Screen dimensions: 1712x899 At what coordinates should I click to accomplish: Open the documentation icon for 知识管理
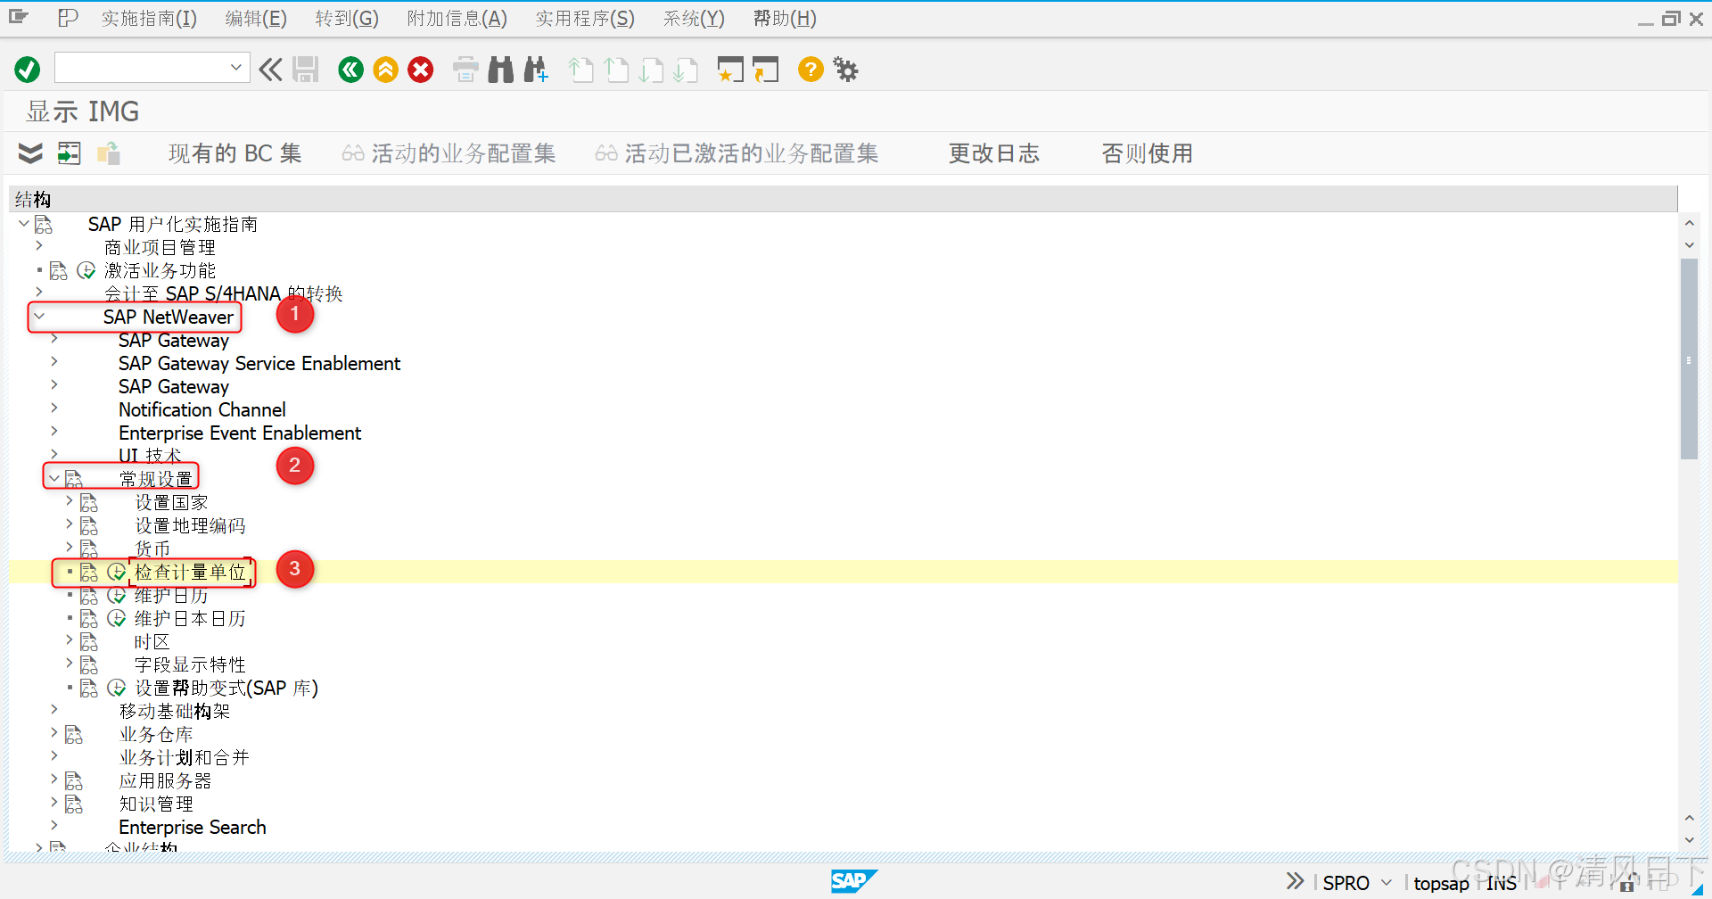coord(74,804)
